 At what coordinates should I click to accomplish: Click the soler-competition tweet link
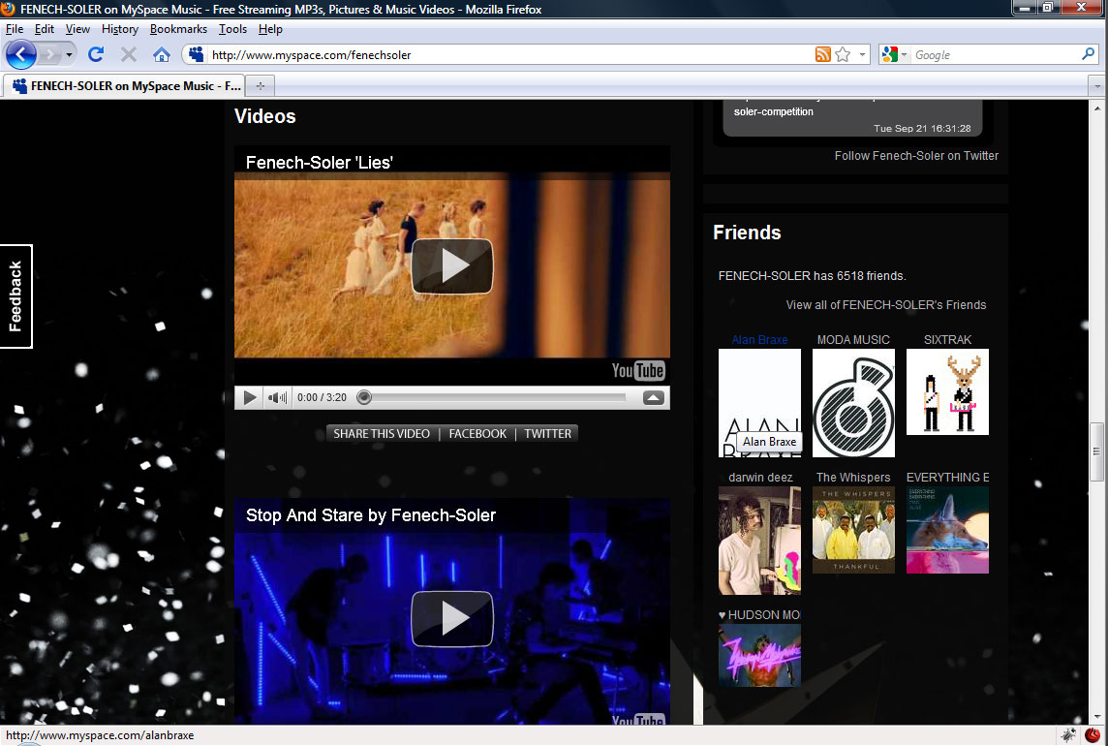point(773,111)
